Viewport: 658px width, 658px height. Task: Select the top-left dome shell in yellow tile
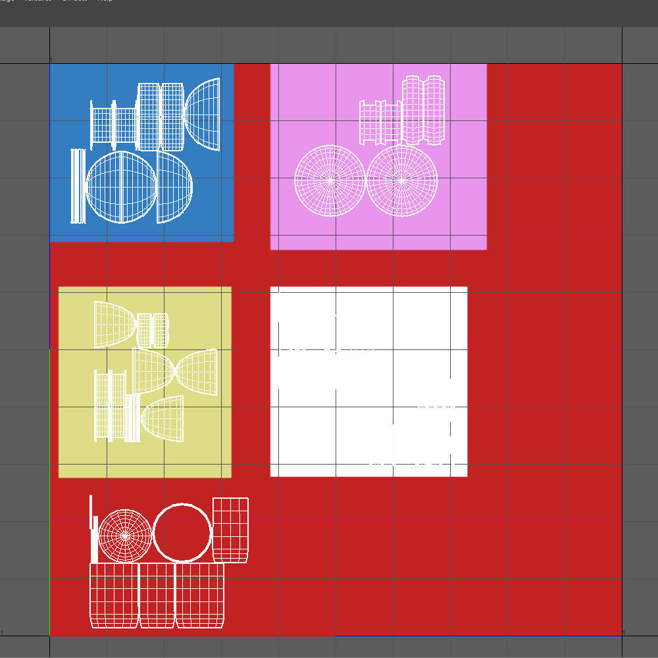click(116, 324)
